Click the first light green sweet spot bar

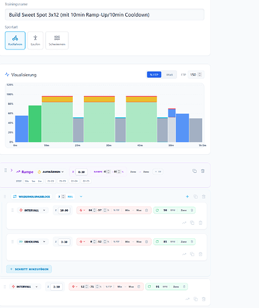click(x=57, y=122)
